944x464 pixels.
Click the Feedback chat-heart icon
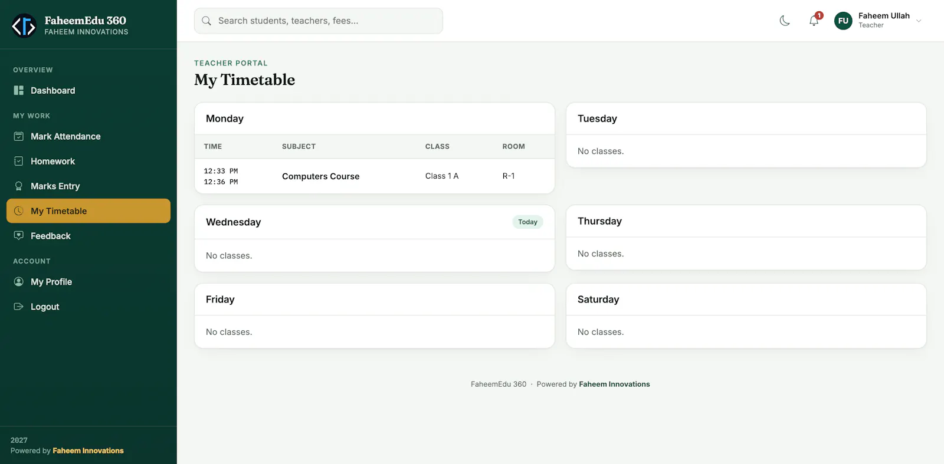(x=19, y=235)
